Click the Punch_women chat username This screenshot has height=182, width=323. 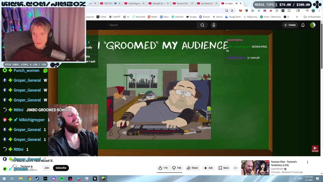[x=26, y=71]
